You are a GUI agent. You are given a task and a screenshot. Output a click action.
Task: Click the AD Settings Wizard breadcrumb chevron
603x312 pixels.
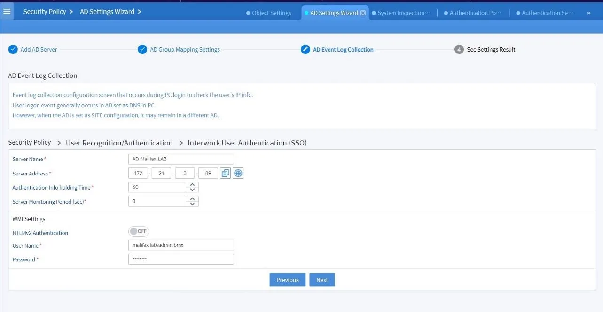[140, 12]
